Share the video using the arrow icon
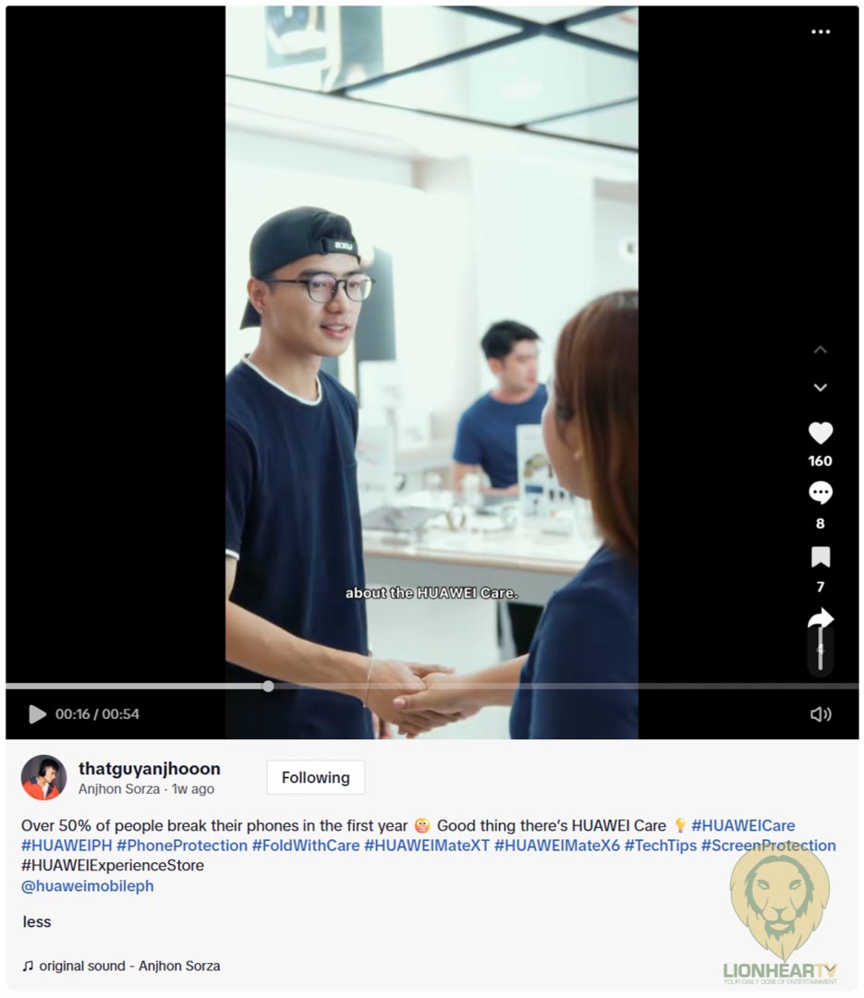The image size is (864, 998). (820, 618)
